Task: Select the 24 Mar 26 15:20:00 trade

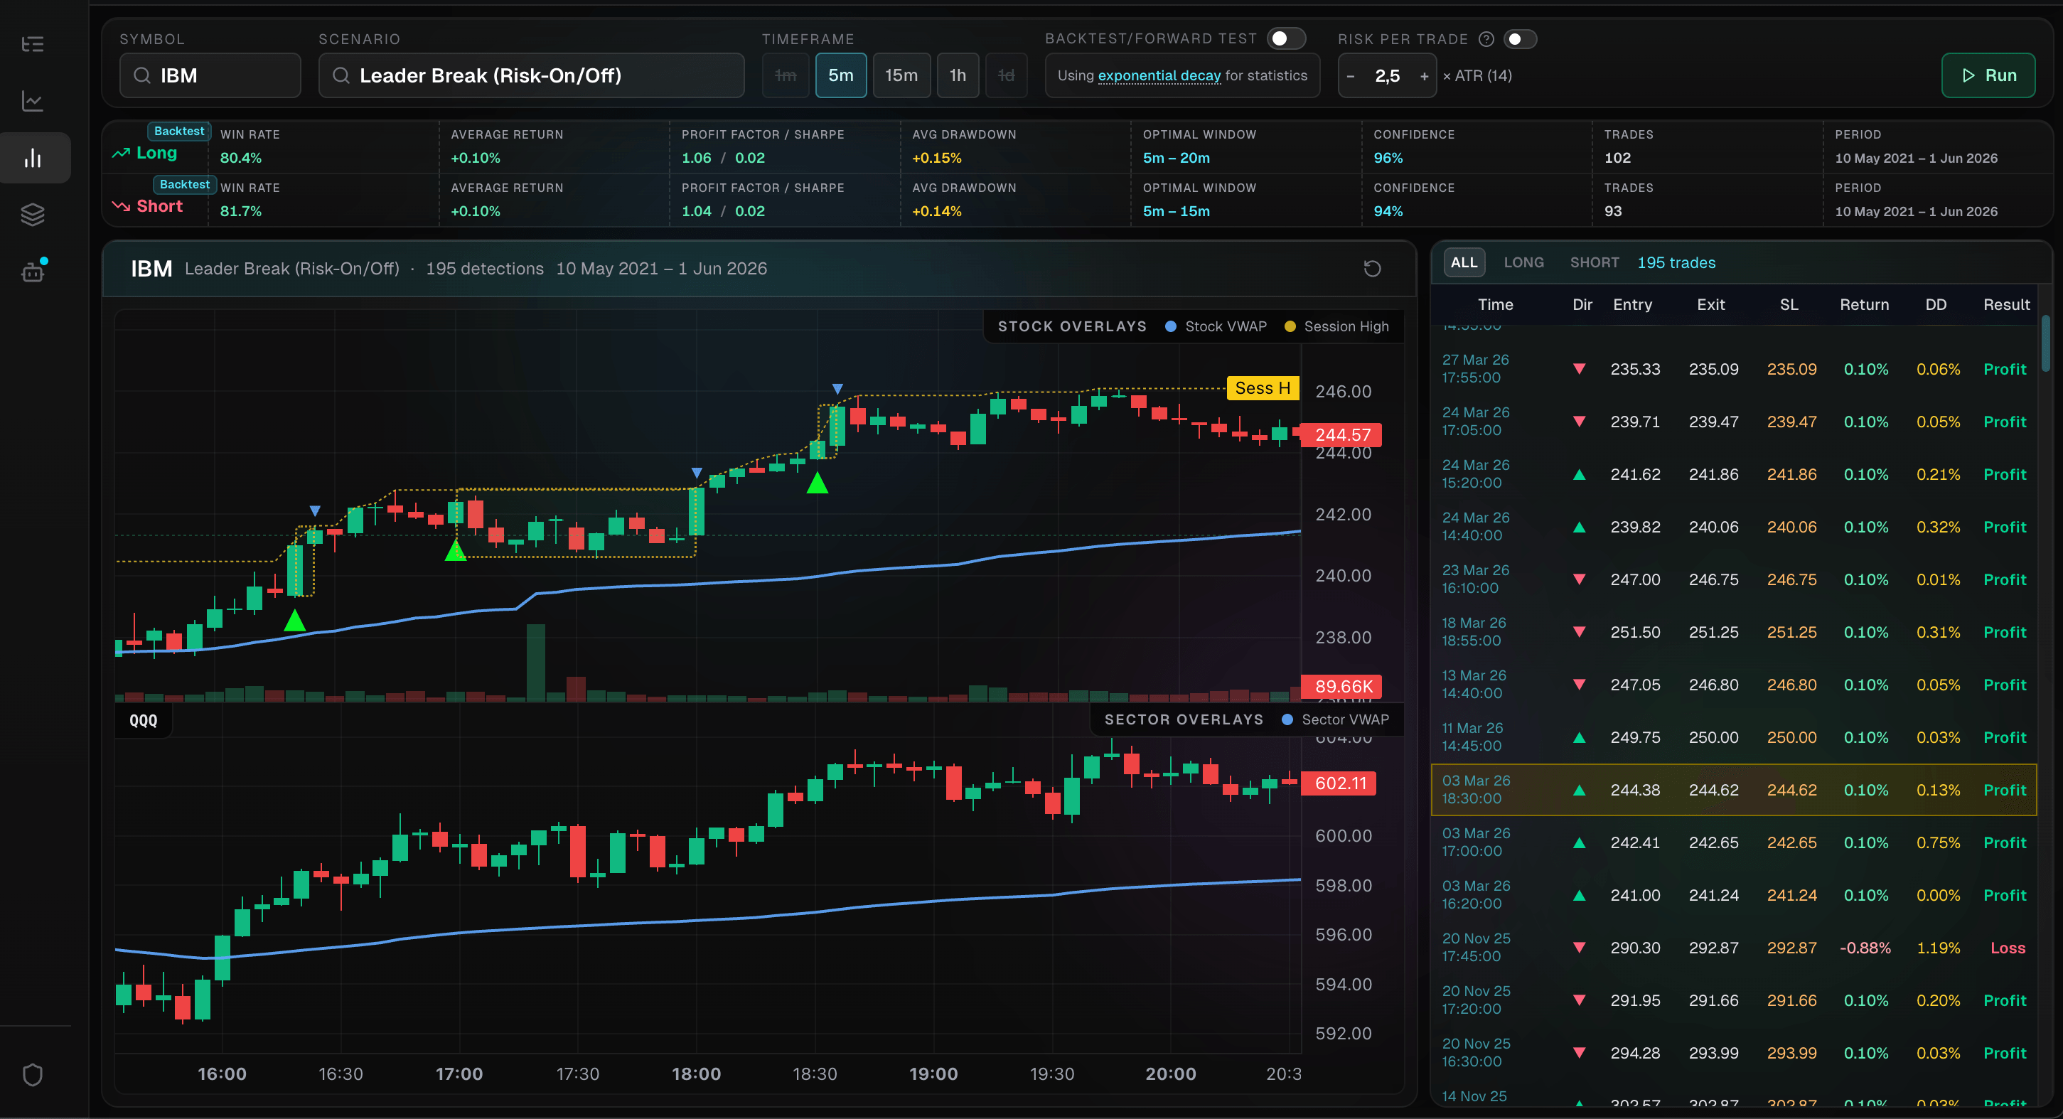Action: (x=1733, y=474)
